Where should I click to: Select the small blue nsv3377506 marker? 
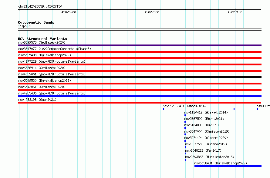[x=186, y=147]
